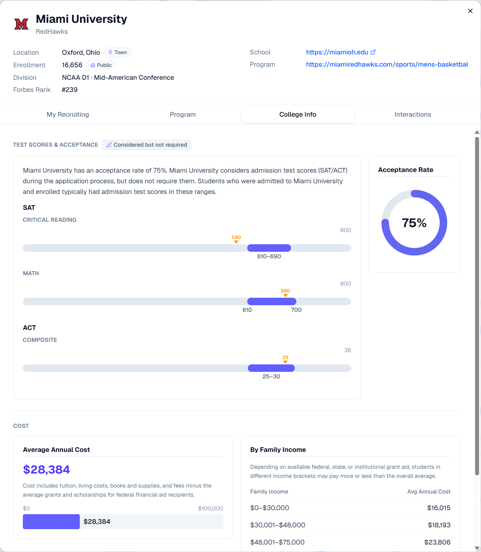Click the large purple $28,384 amount
The width and height of the screenshot is (481, 552).
coord(46,470)
